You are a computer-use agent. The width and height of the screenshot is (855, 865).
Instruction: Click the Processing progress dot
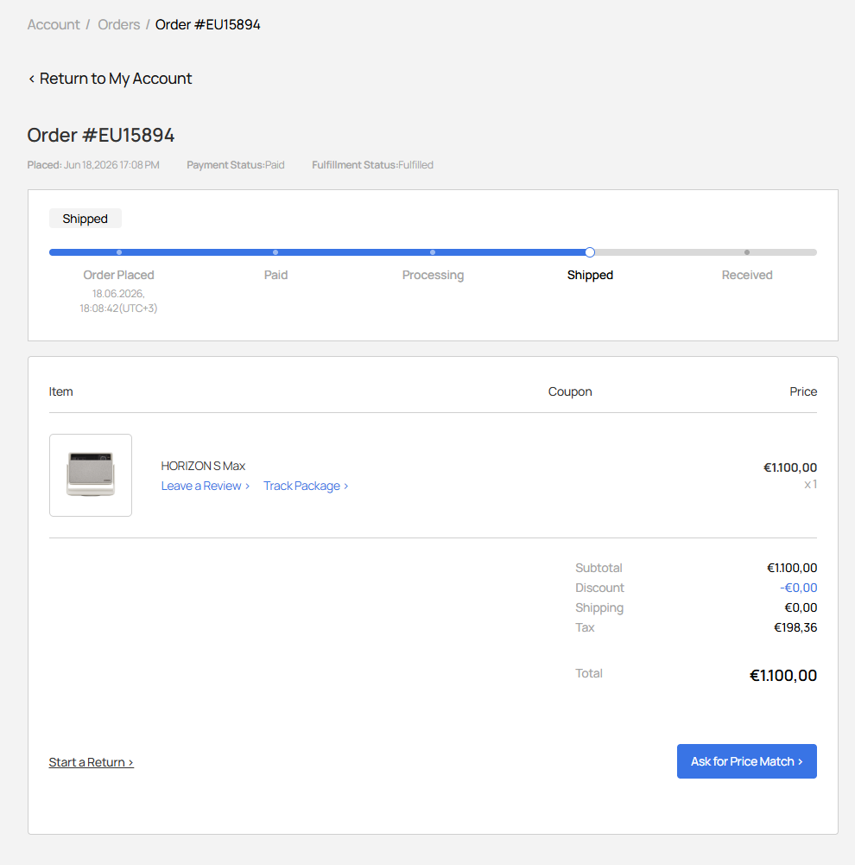(433, 252)
